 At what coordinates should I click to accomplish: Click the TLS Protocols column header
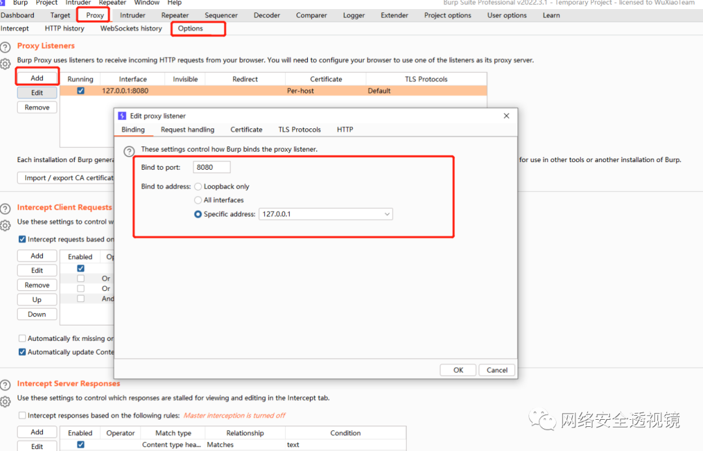(x=426, y=79)
